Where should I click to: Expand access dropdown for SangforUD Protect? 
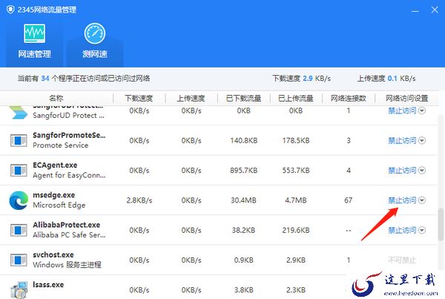tap(422, 111)
